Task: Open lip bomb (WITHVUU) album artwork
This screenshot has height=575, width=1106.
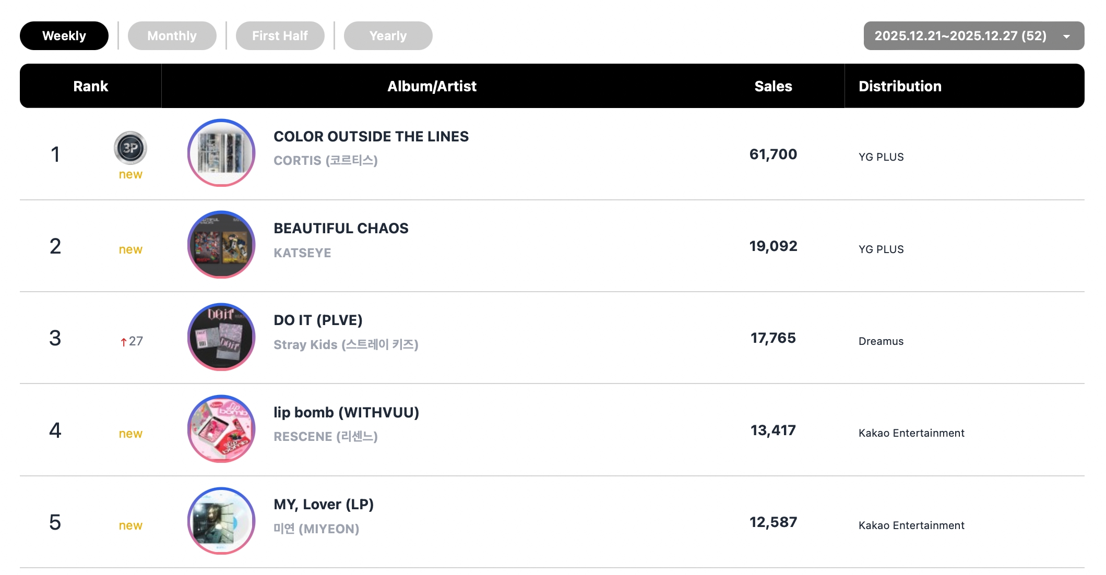Action: [221, 429]
